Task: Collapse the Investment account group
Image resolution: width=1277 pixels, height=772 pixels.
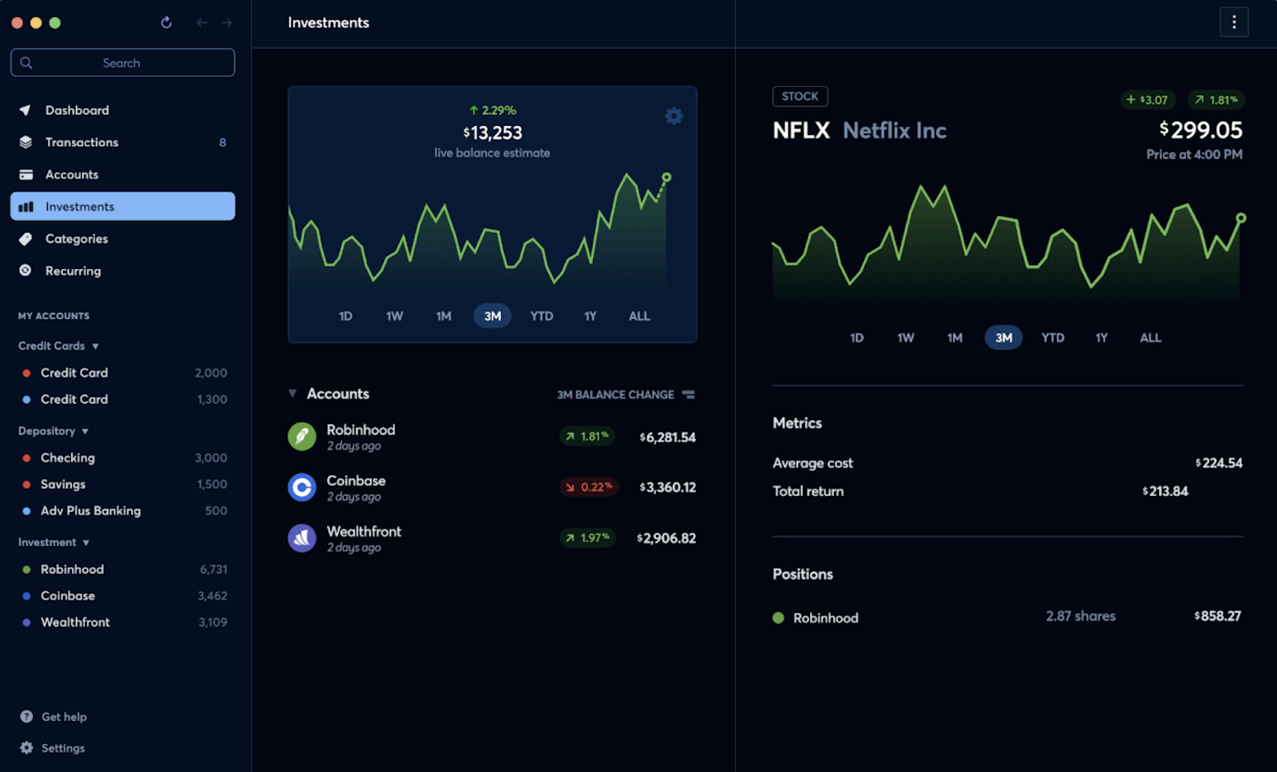Action: (85, 543)
